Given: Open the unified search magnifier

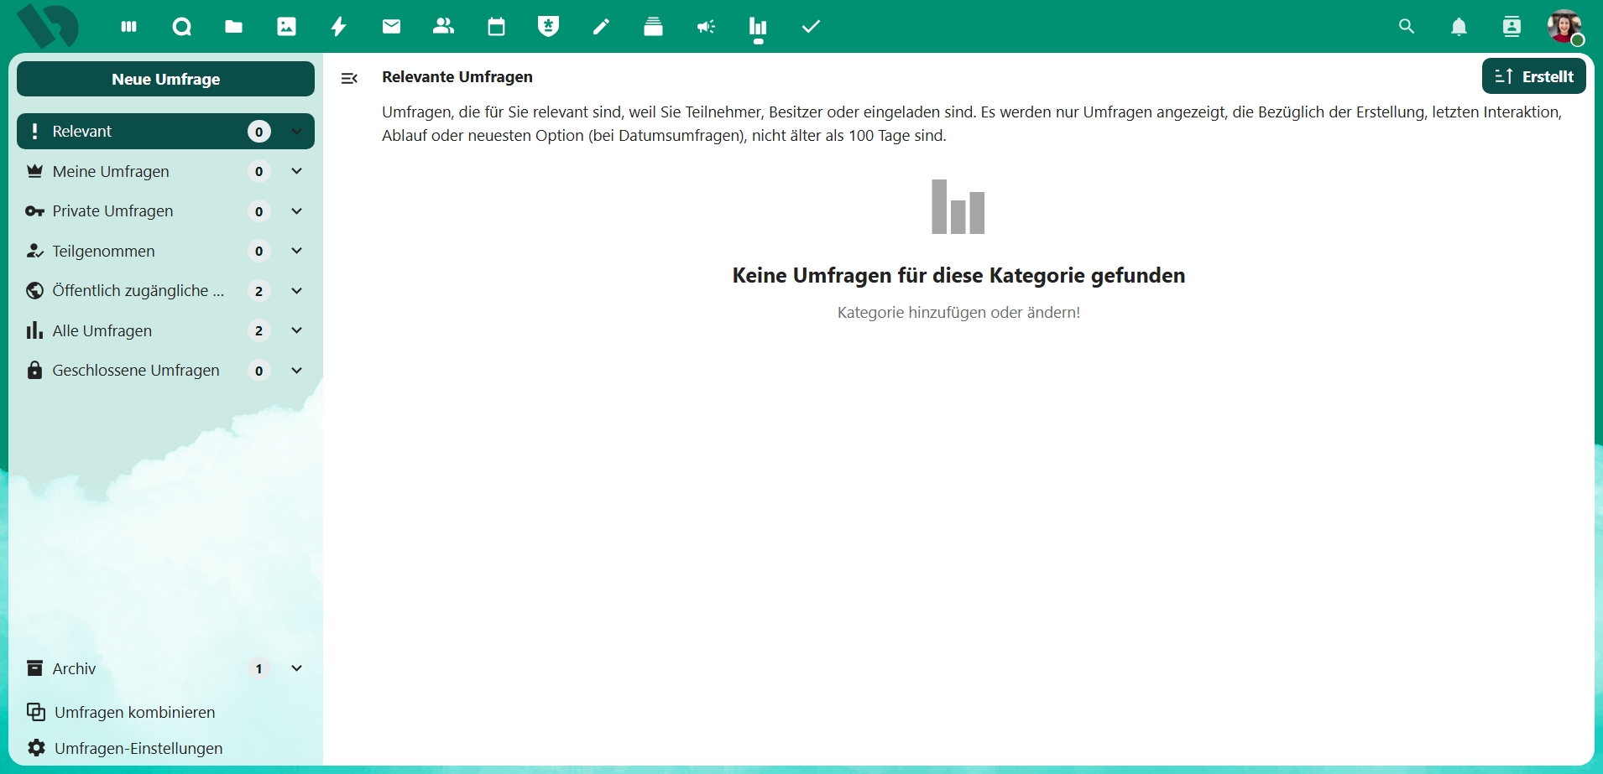Looking at the screenshot, I should point(1407,27).
